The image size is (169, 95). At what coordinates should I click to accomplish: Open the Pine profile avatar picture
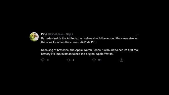pyautogui.click(x=34, y=37)
